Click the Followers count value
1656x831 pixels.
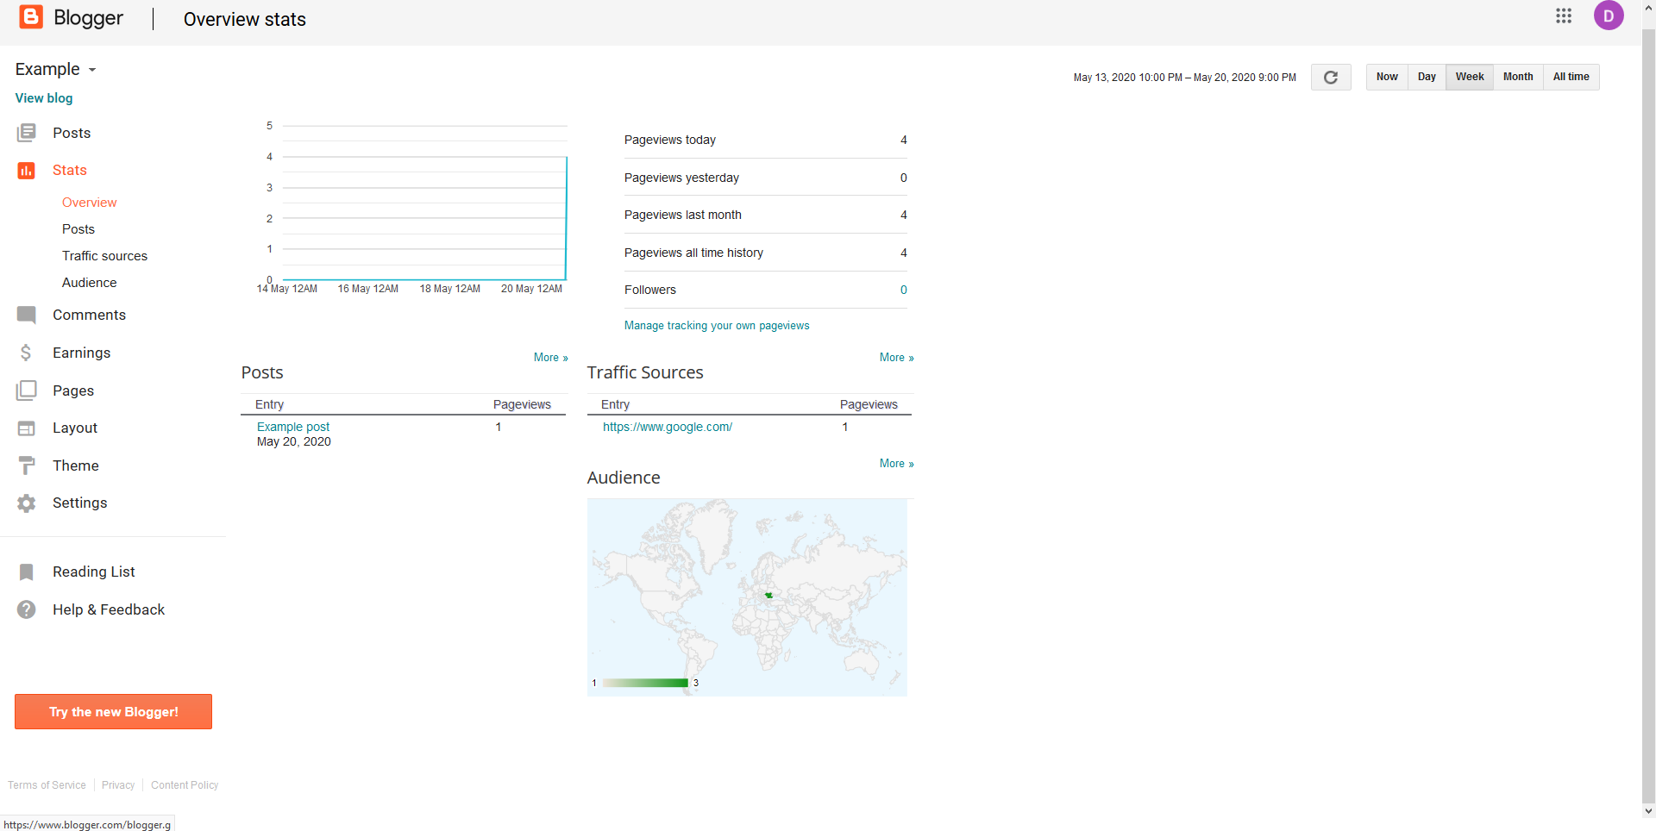point(904,290)
